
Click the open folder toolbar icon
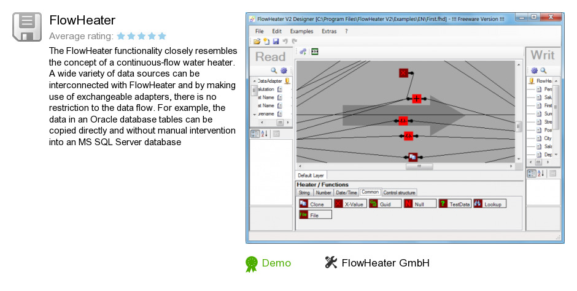coord(257,42)
